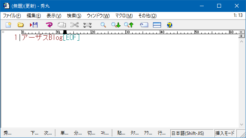Viewport: 246px width, 138px height.
Task: Click the 貼... function key button
Action: 121,133
